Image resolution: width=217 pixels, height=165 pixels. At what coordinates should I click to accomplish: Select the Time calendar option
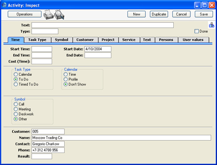coord(66,75)
